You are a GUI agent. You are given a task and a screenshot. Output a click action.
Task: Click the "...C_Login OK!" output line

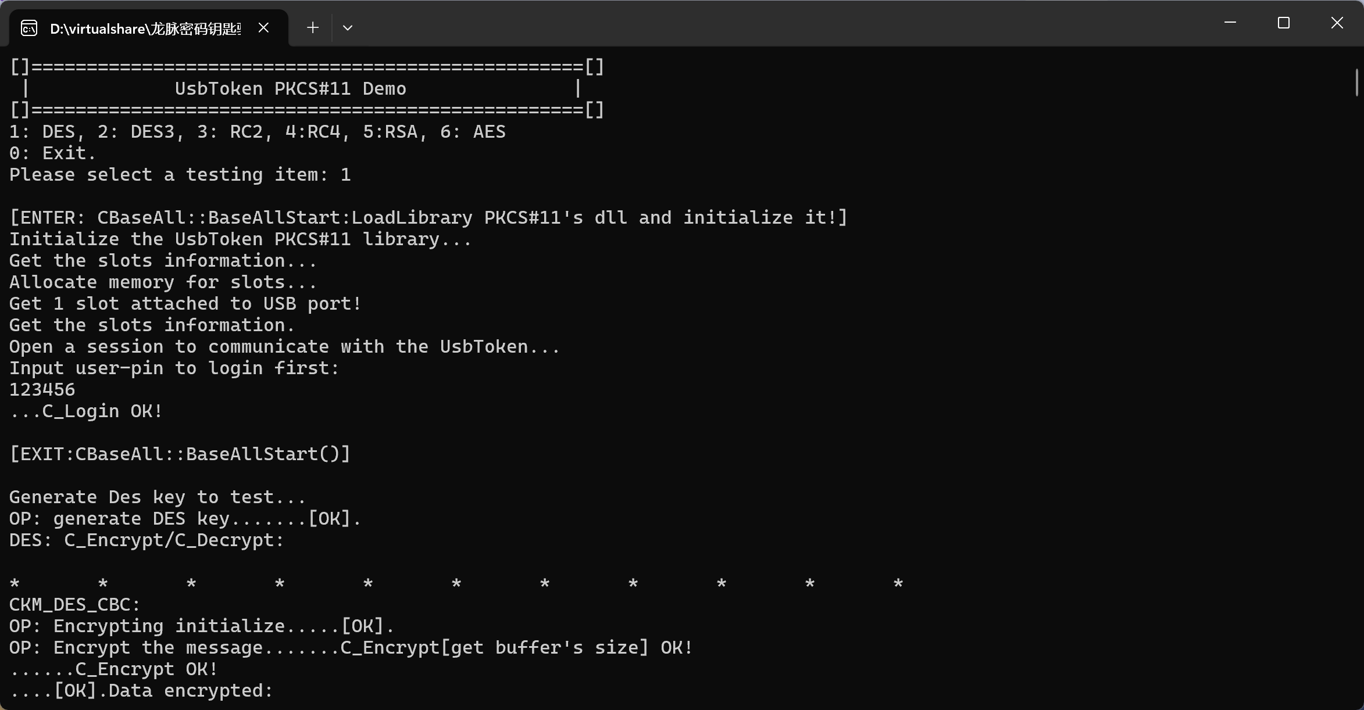(x=86, y=411)
